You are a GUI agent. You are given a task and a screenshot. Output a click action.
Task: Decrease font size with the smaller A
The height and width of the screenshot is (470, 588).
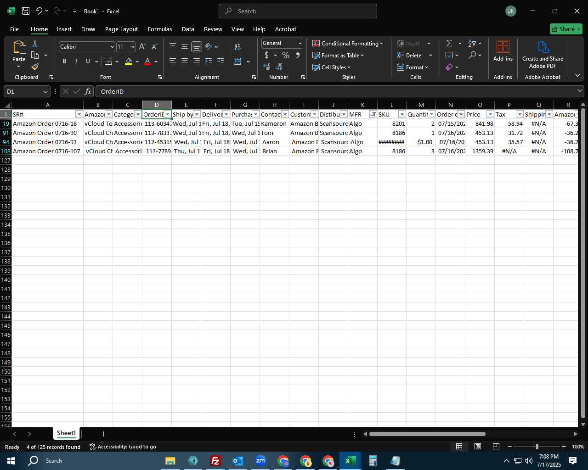click(x=154, y=47)
